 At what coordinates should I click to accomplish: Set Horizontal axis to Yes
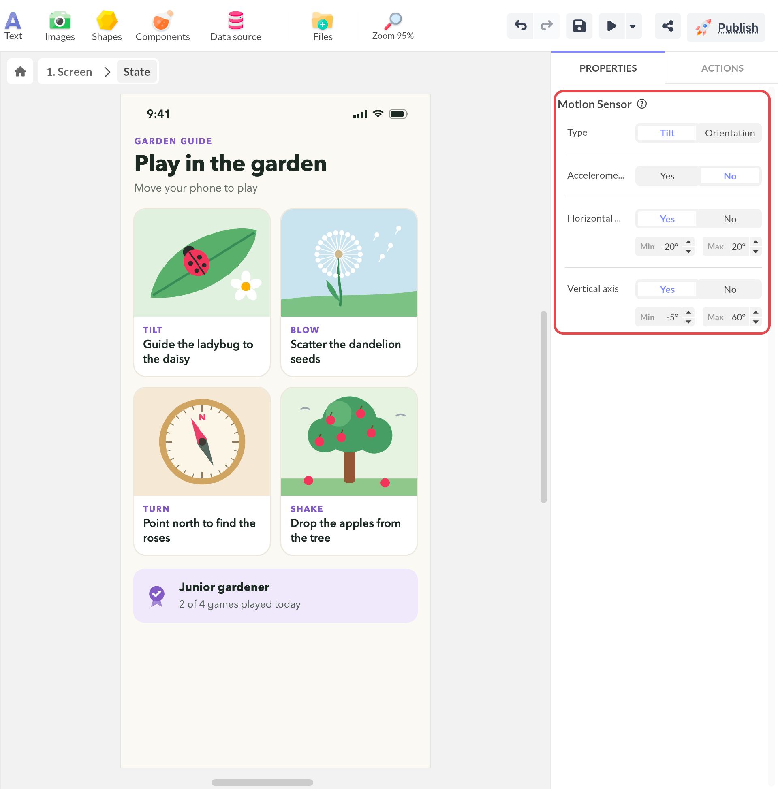(x=667, y=218)
